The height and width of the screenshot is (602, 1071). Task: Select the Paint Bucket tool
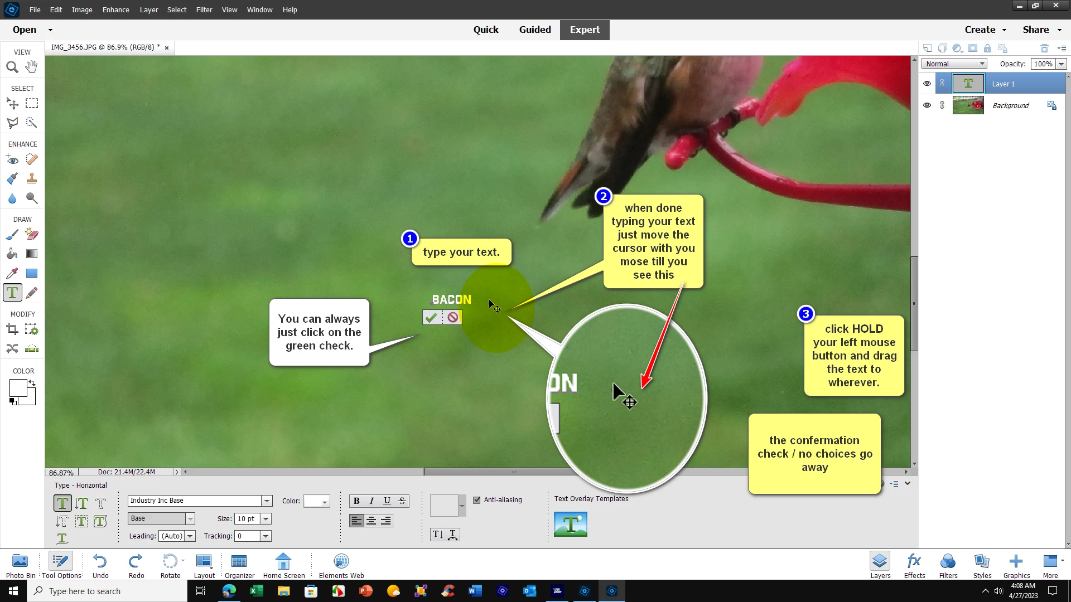click(12, 254)
